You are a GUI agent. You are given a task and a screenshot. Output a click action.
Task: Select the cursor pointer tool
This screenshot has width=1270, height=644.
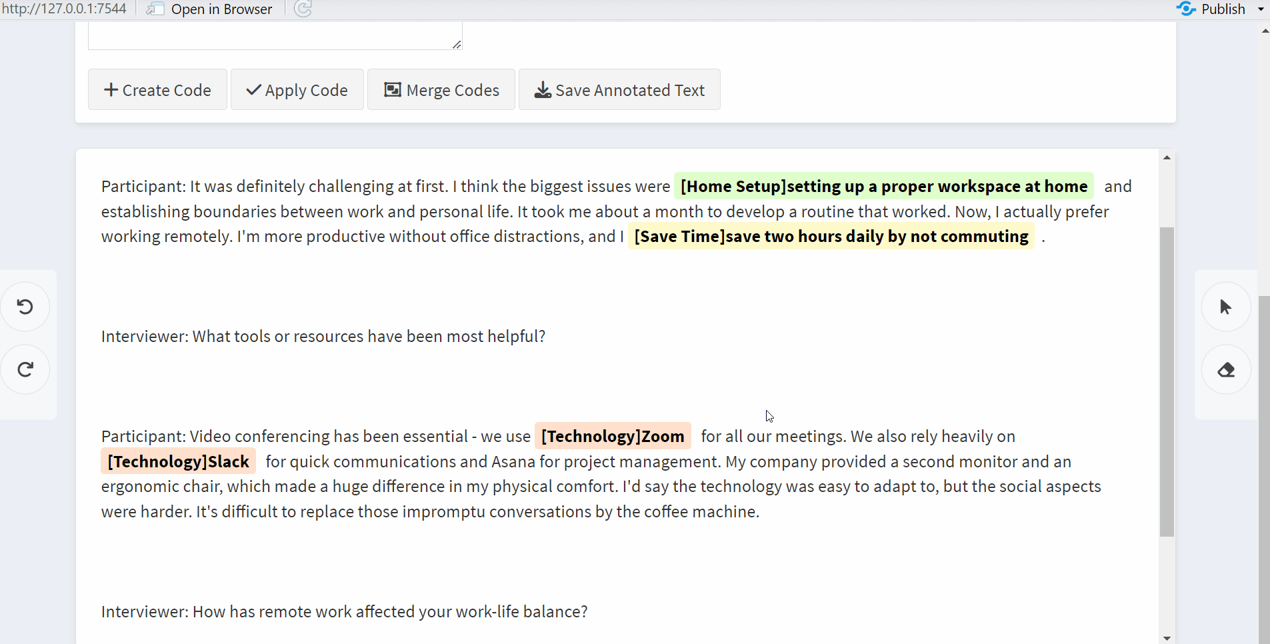click(1225, 307)
